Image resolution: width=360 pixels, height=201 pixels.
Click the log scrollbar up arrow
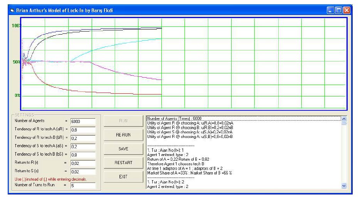tap(344, 119)
